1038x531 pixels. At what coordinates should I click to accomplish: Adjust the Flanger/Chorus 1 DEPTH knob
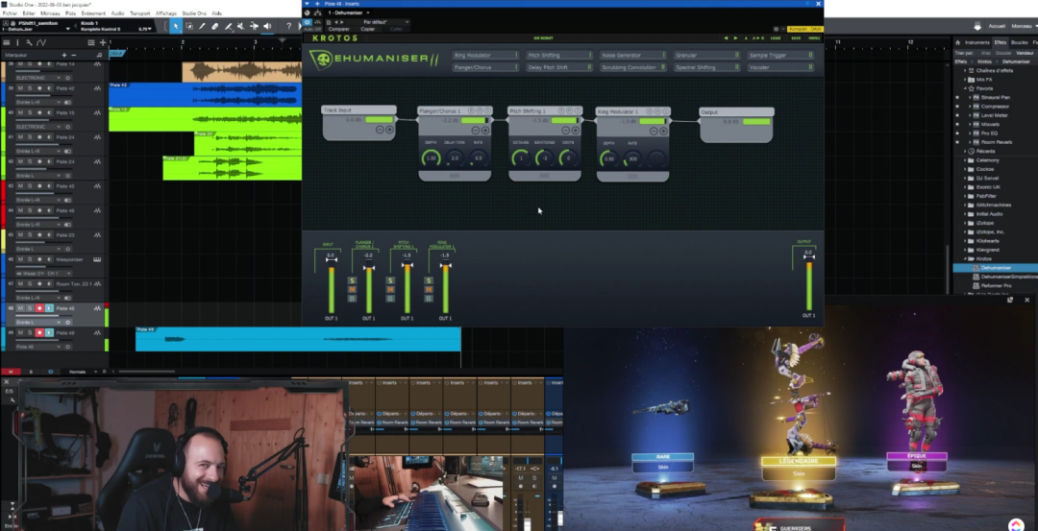tap(431, 158)
